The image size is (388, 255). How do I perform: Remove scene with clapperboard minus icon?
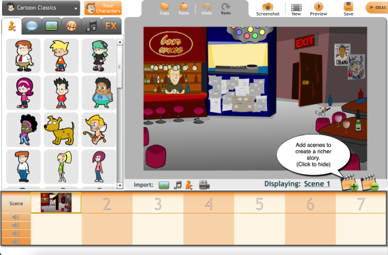point(370,183)
